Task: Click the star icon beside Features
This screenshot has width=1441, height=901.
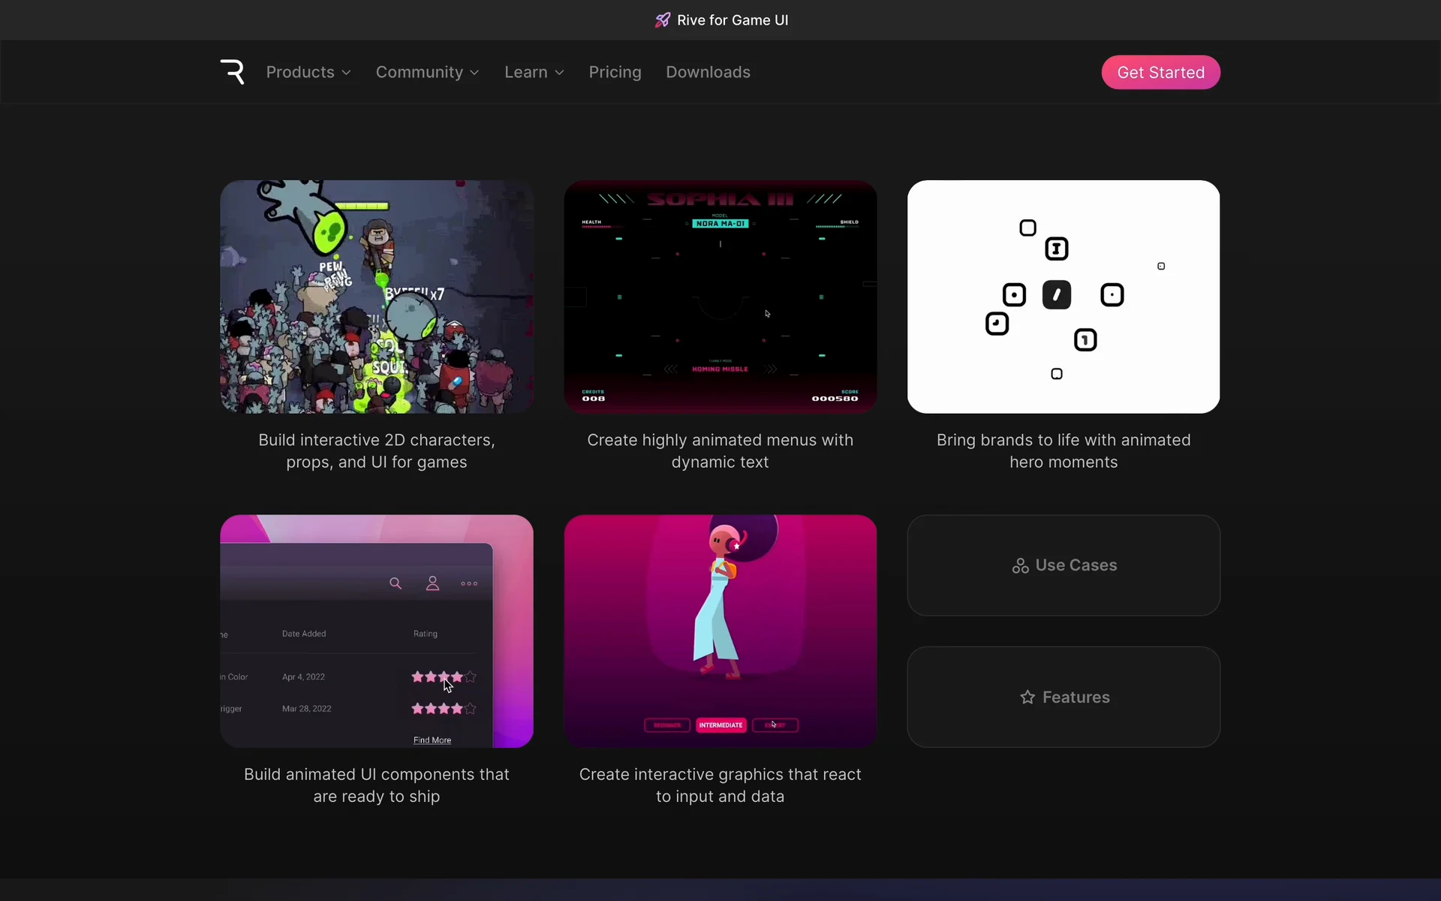Action: (x=1027, y=698)
